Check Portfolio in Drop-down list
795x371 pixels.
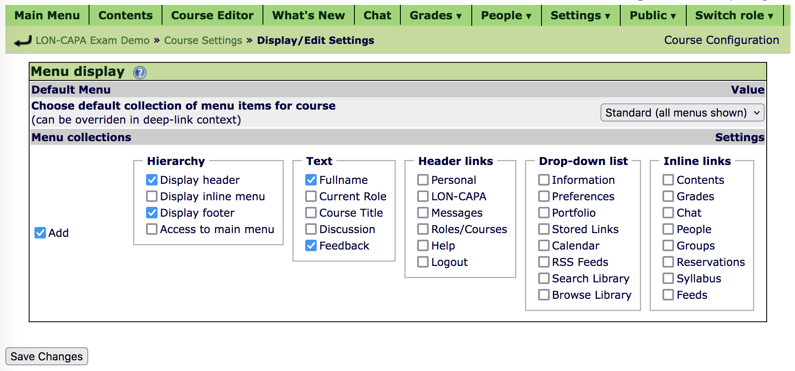point(544,213)
